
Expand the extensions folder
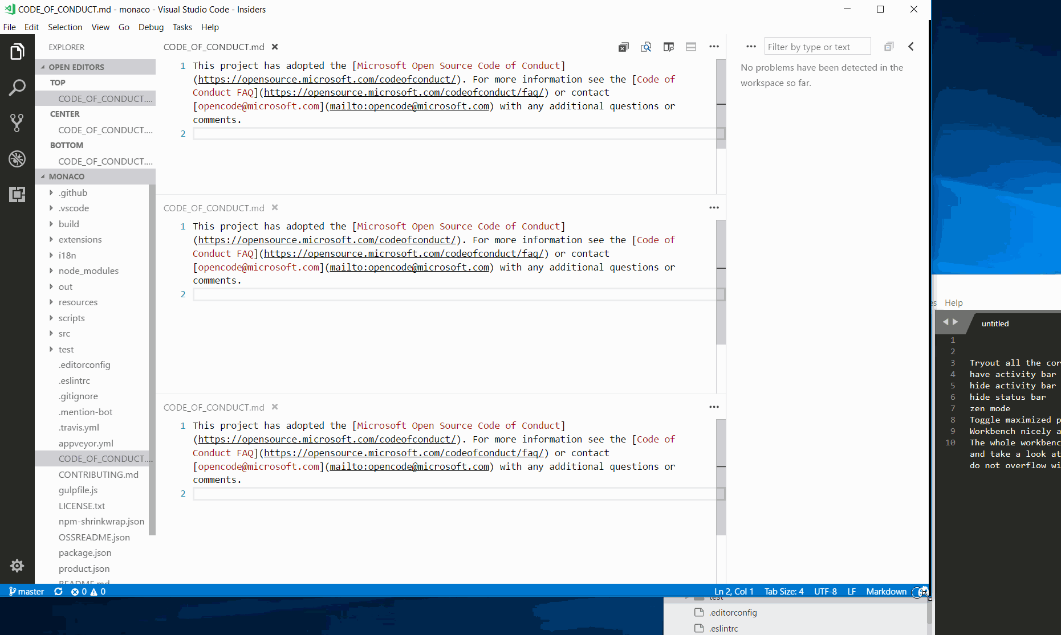51,239
